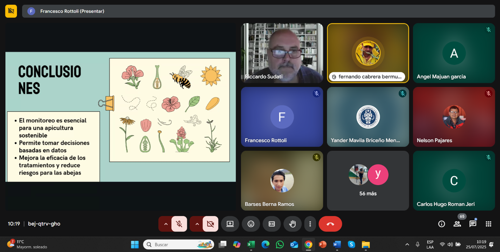This screenshot has width=500, height=252.
Task: Open the emoji reactions picker
Action: 251,224
